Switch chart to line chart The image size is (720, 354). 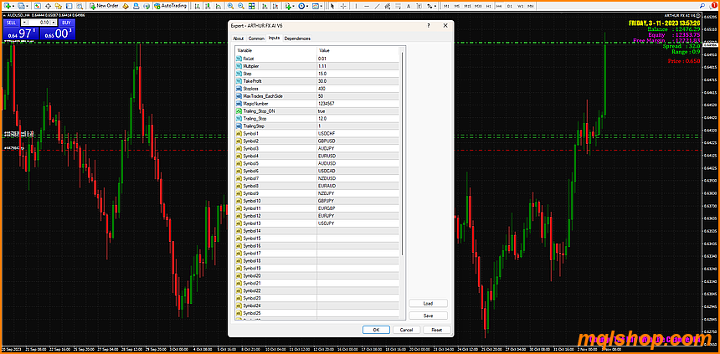(219, 6)
